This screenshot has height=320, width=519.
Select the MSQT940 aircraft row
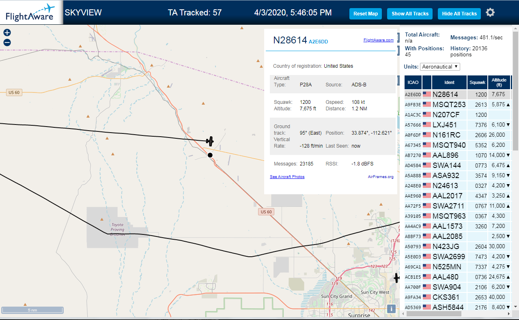(457, 145)
